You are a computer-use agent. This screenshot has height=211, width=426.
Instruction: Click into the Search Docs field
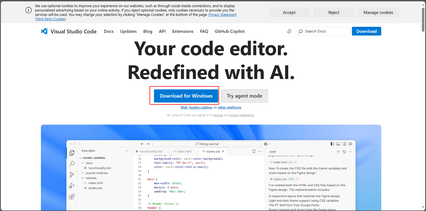coord(322,31)
